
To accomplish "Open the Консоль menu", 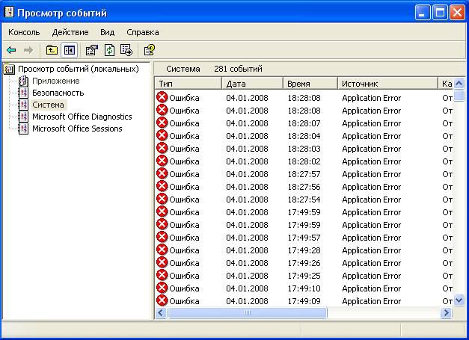I will (24, 32).
